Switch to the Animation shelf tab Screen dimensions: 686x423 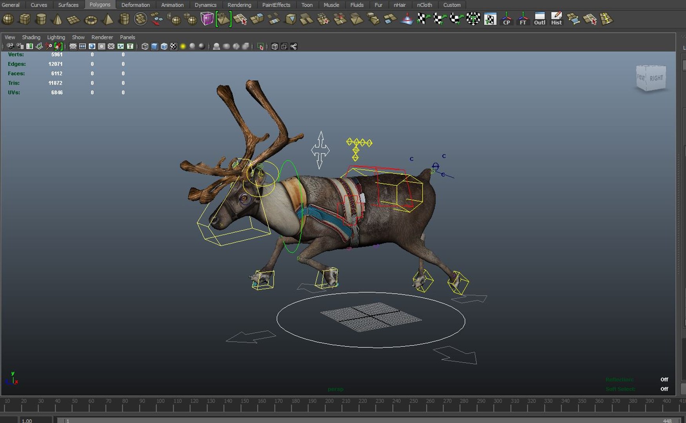coord(172,5)
